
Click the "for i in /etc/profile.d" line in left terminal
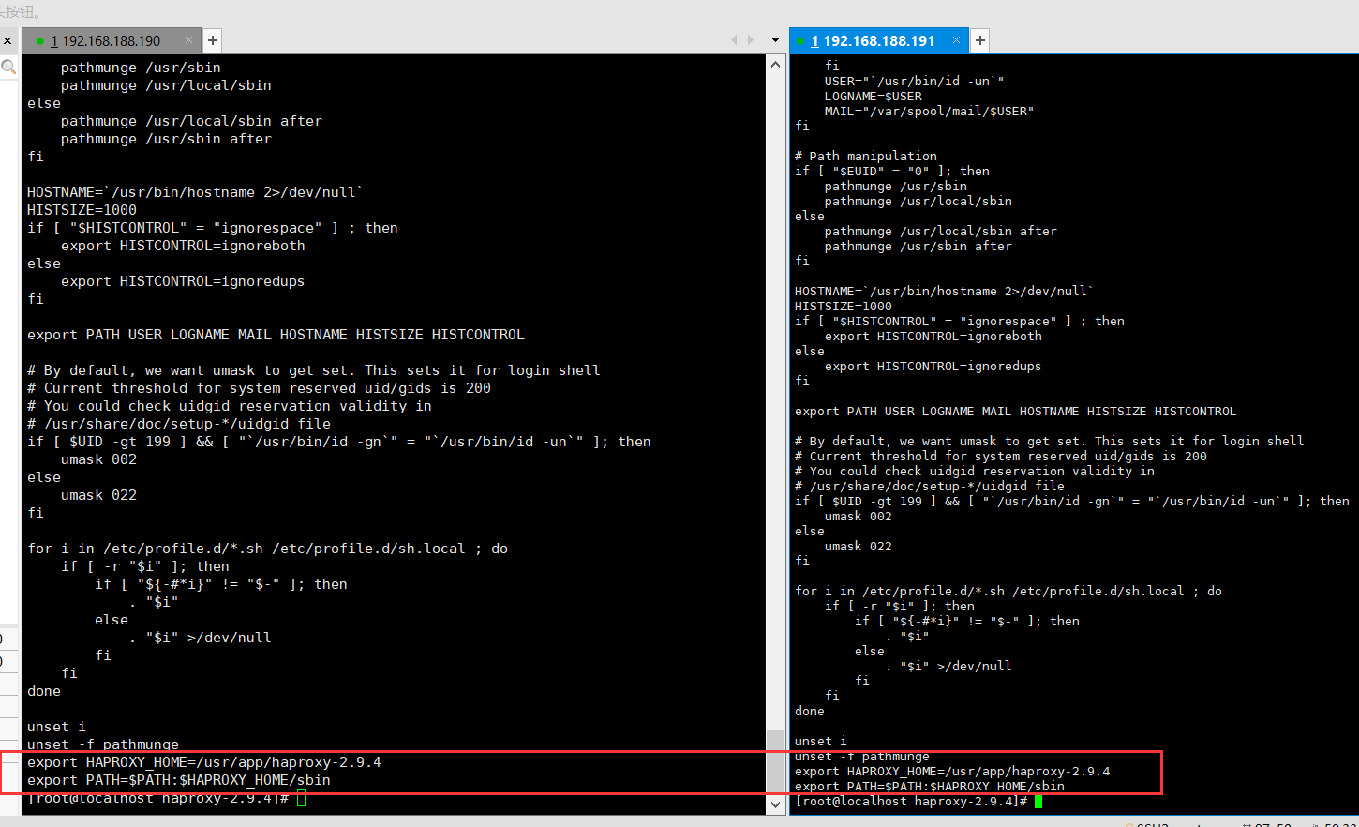(x=267, y=549)
